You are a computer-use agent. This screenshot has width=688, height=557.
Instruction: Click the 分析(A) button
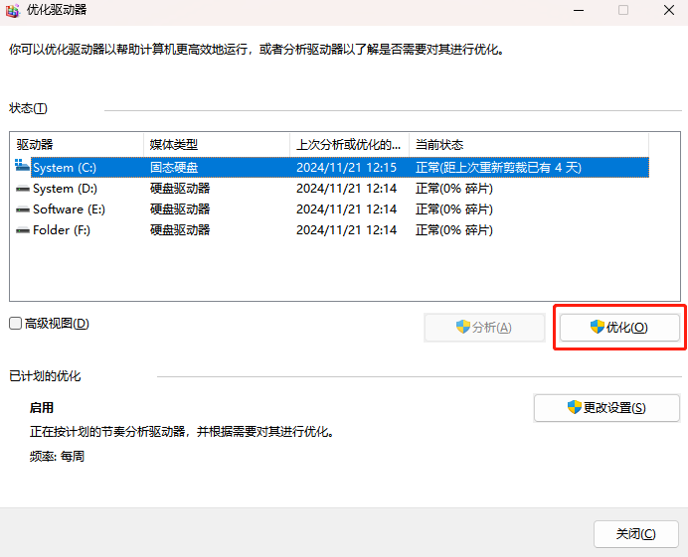484,328
